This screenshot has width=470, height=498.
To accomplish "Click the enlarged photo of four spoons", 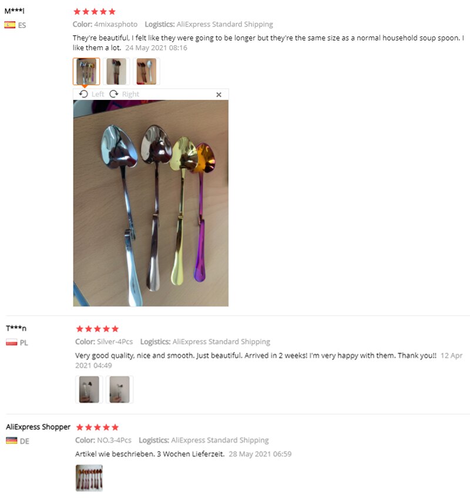I will pyautogui.click(x=150, y=203).
